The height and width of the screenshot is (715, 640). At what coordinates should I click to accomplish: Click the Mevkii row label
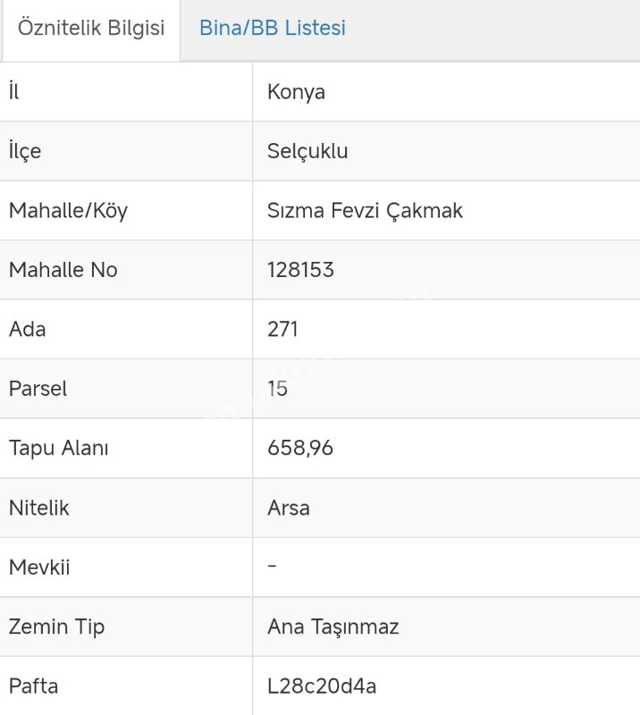39,568
